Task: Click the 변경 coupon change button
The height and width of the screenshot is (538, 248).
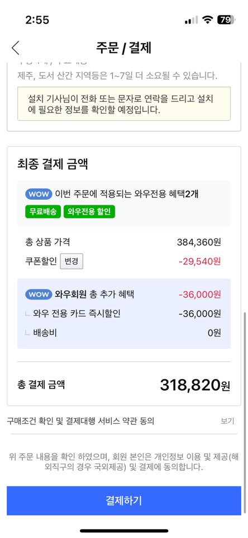Action: [x=71, y=262]
